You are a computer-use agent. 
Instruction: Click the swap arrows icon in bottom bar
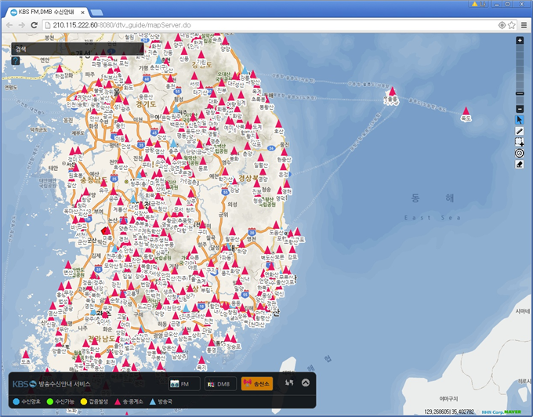(x=288, y=383)
